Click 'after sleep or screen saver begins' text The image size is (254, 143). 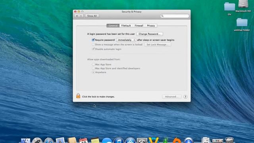pyautogui.click(x=156, y=40)
